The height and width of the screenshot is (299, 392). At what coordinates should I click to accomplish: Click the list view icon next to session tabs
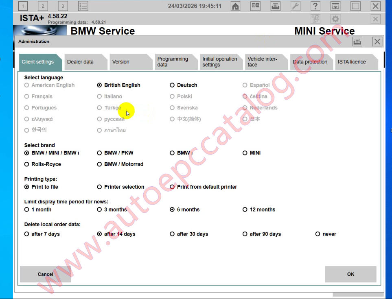click(x=83, y=6)
